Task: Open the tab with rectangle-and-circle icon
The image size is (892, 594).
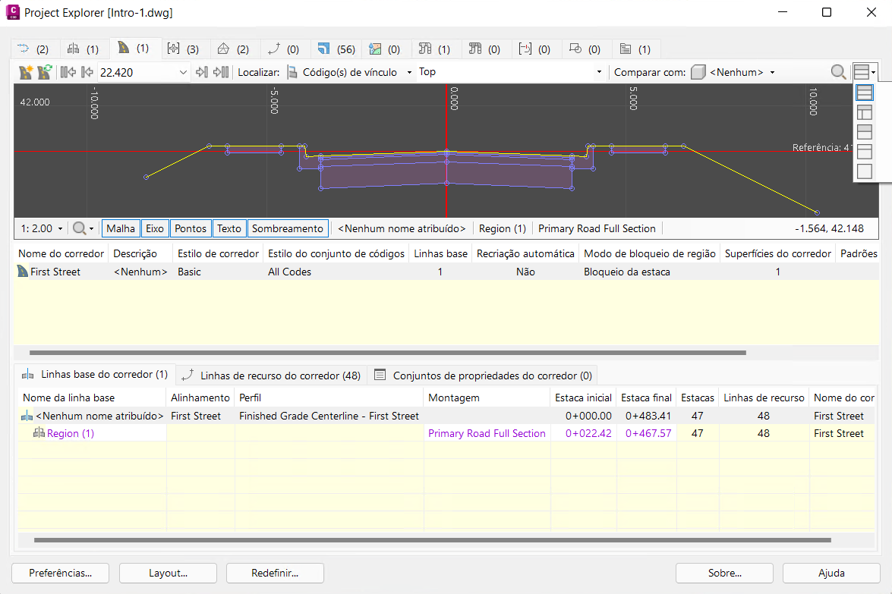Action: pos(586,49)
